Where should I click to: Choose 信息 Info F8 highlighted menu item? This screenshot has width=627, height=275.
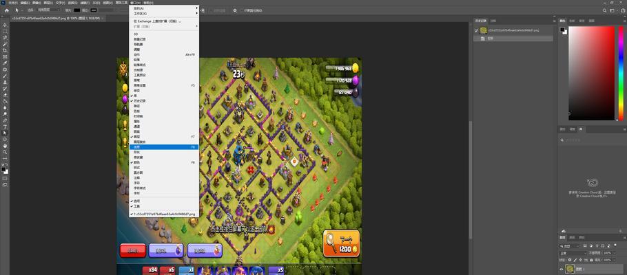pos(163,147)
